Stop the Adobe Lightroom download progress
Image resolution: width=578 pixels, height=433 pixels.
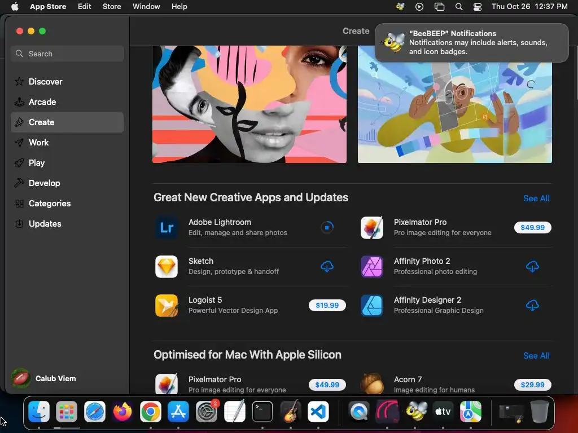[x=327, y=228]
